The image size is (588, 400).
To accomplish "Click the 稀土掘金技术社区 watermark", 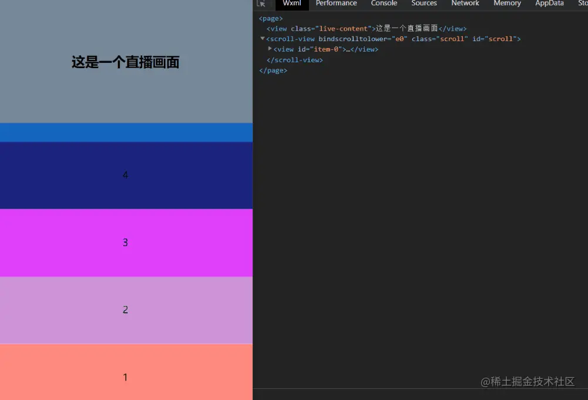I will pos(529,382).
